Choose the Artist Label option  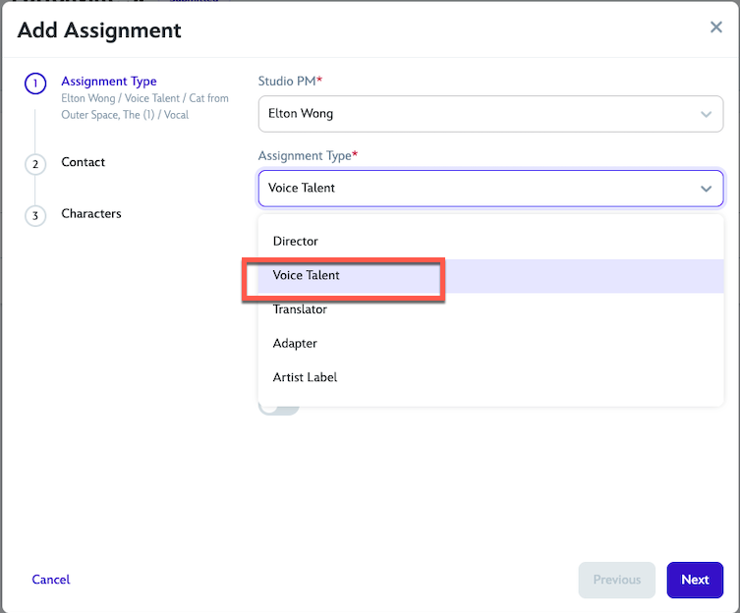305,377
